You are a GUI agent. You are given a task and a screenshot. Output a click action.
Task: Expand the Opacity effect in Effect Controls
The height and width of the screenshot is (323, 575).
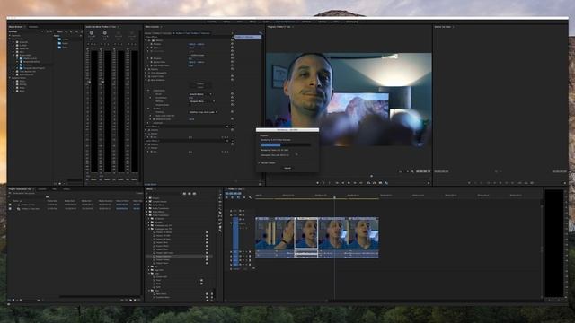[146, 69]
